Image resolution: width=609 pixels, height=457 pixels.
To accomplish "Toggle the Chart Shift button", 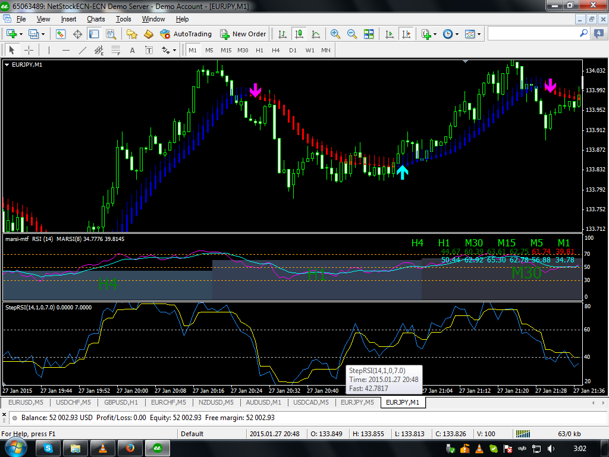I will coord(407,34).
